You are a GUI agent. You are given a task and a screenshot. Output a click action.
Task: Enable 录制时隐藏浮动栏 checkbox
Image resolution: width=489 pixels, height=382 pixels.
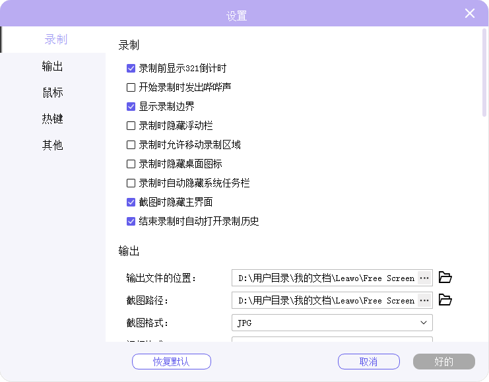[131, 125]
